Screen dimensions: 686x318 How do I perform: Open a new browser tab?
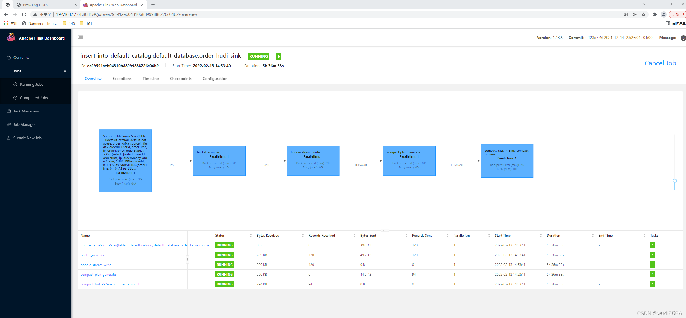coord(153,5)
